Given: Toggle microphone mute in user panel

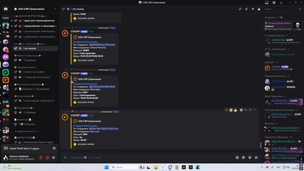Looking at the screenshot, I should [x=41, y=158].
